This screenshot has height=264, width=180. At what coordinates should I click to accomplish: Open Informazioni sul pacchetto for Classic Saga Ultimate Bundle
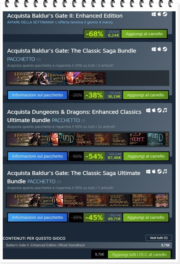coord(37,217)
